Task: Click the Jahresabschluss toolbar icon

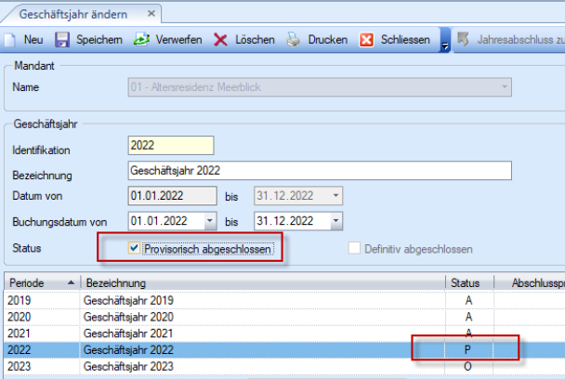Action: 463,39
